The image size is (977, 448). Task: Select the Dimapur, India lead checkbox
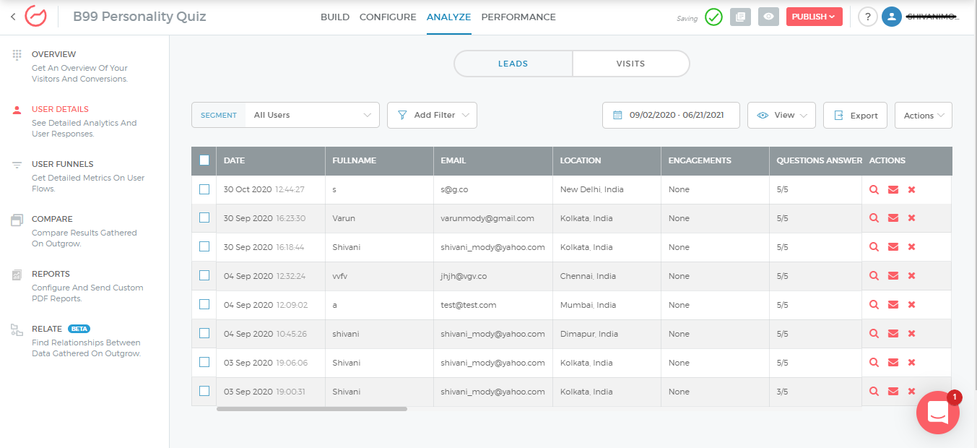tap(204, 333)
